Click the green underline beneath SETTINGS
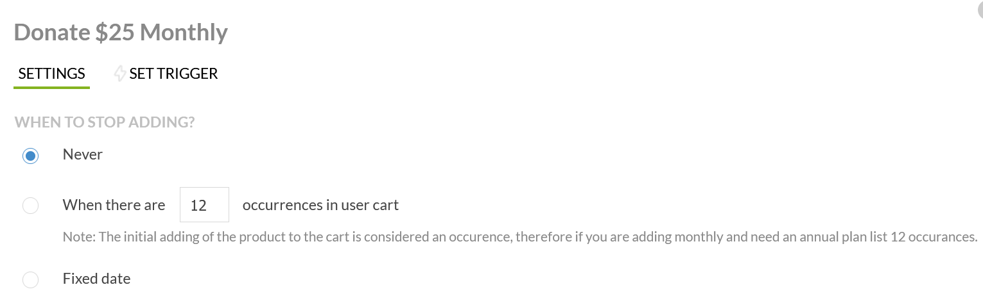This screenshot has height=294, width=983. [x=51, y=87]
